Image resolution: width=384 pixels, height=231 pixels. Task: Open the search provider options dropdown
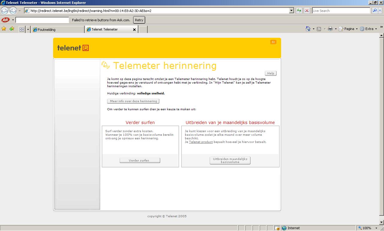pyautogui.click(x=380, y=10)
